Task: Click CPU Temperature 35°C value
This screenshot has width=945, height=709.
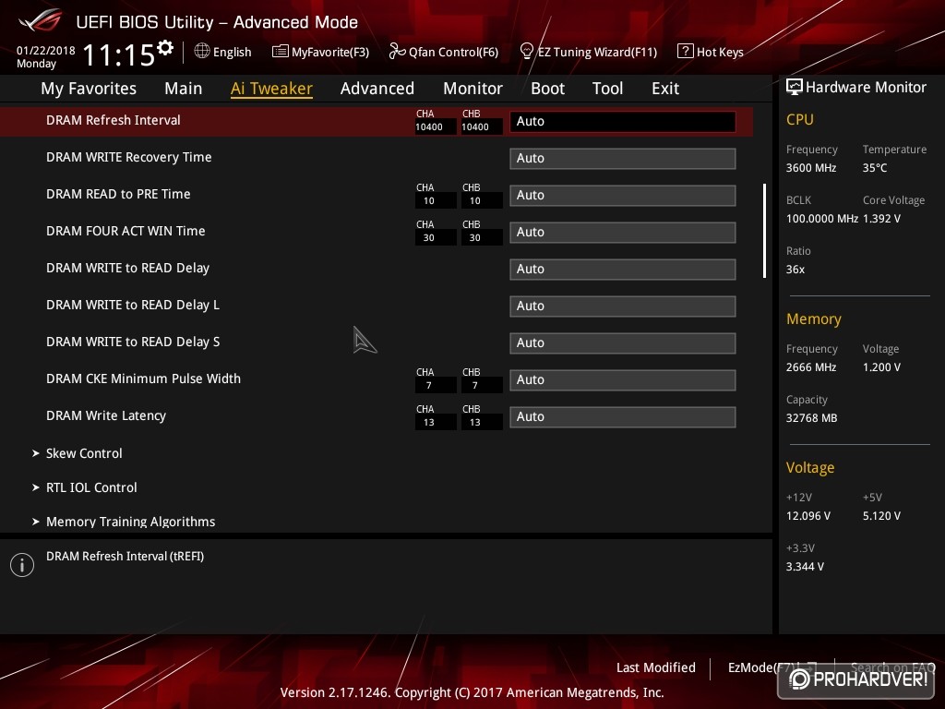Action: (x=875, y=168)
